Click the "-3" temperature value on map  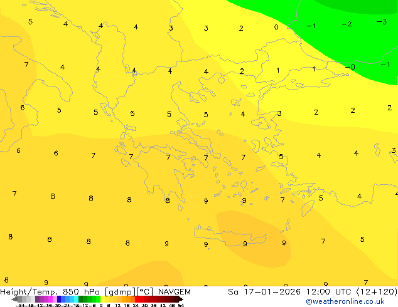pyautogui.click(x=382, y=22)
